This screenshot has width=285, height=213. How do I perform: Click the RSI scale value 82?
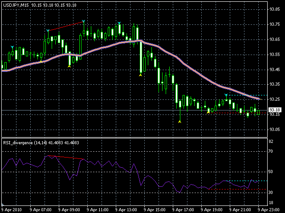(271, 142)
